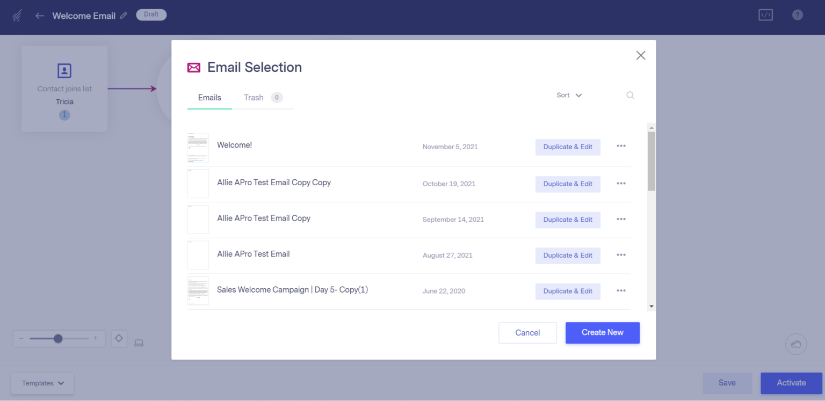Click the Welcome! email thumbnail
Screen dimensions: 825x401
[198, 146]
